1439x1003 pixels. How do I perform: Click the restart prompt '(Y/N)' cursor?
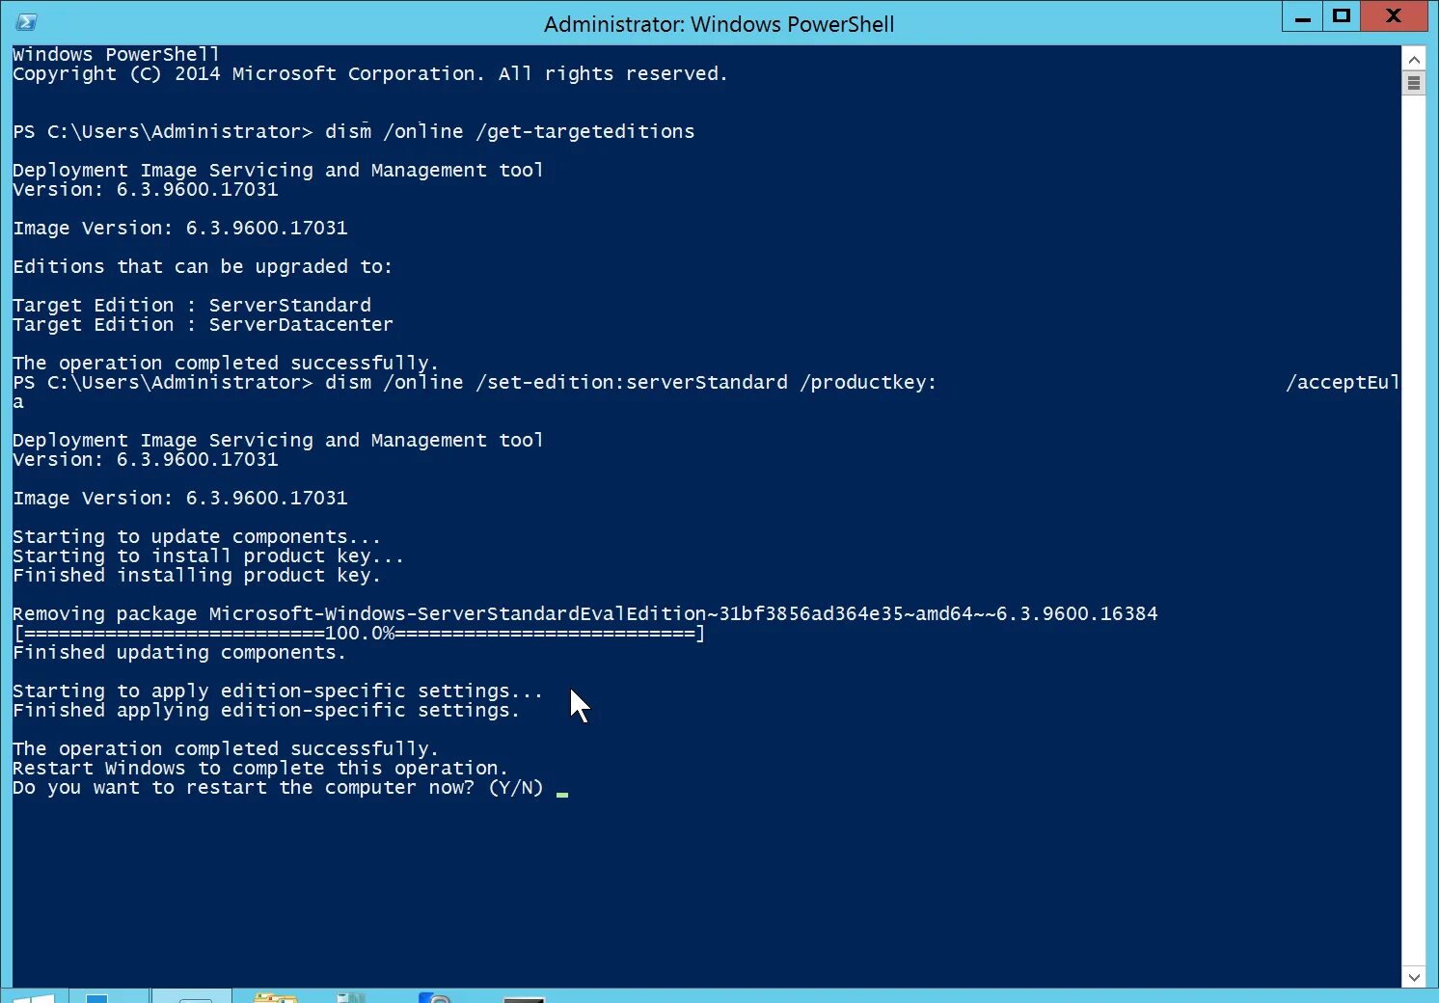pos(562,794)
